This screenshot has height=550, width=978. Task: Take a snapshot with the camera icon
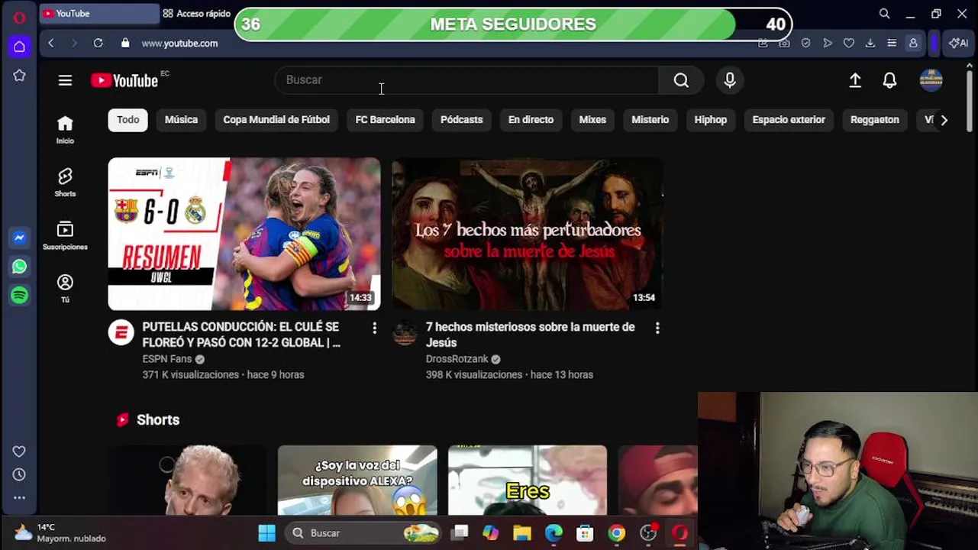(784, 44)
